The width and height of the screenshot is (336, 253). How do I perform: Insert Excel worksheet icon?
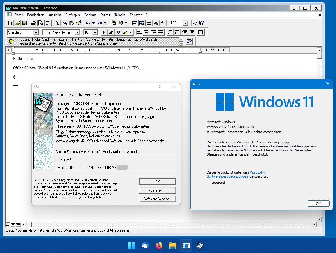click(142, 23)
